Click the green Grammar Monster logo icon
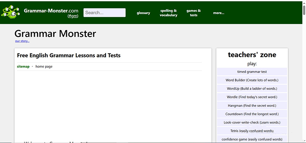 pos(11,12)
